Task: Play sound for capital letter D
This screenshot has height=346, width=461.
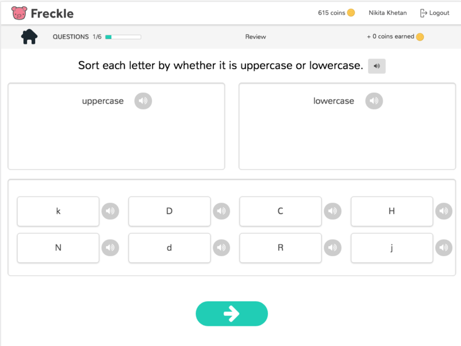Action: (221, 211)
